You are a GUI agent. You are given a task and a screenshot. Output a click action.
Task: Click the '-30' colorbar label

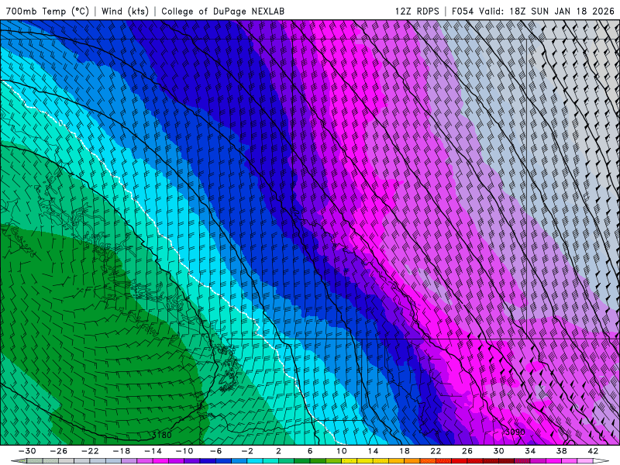click(27, 451)
